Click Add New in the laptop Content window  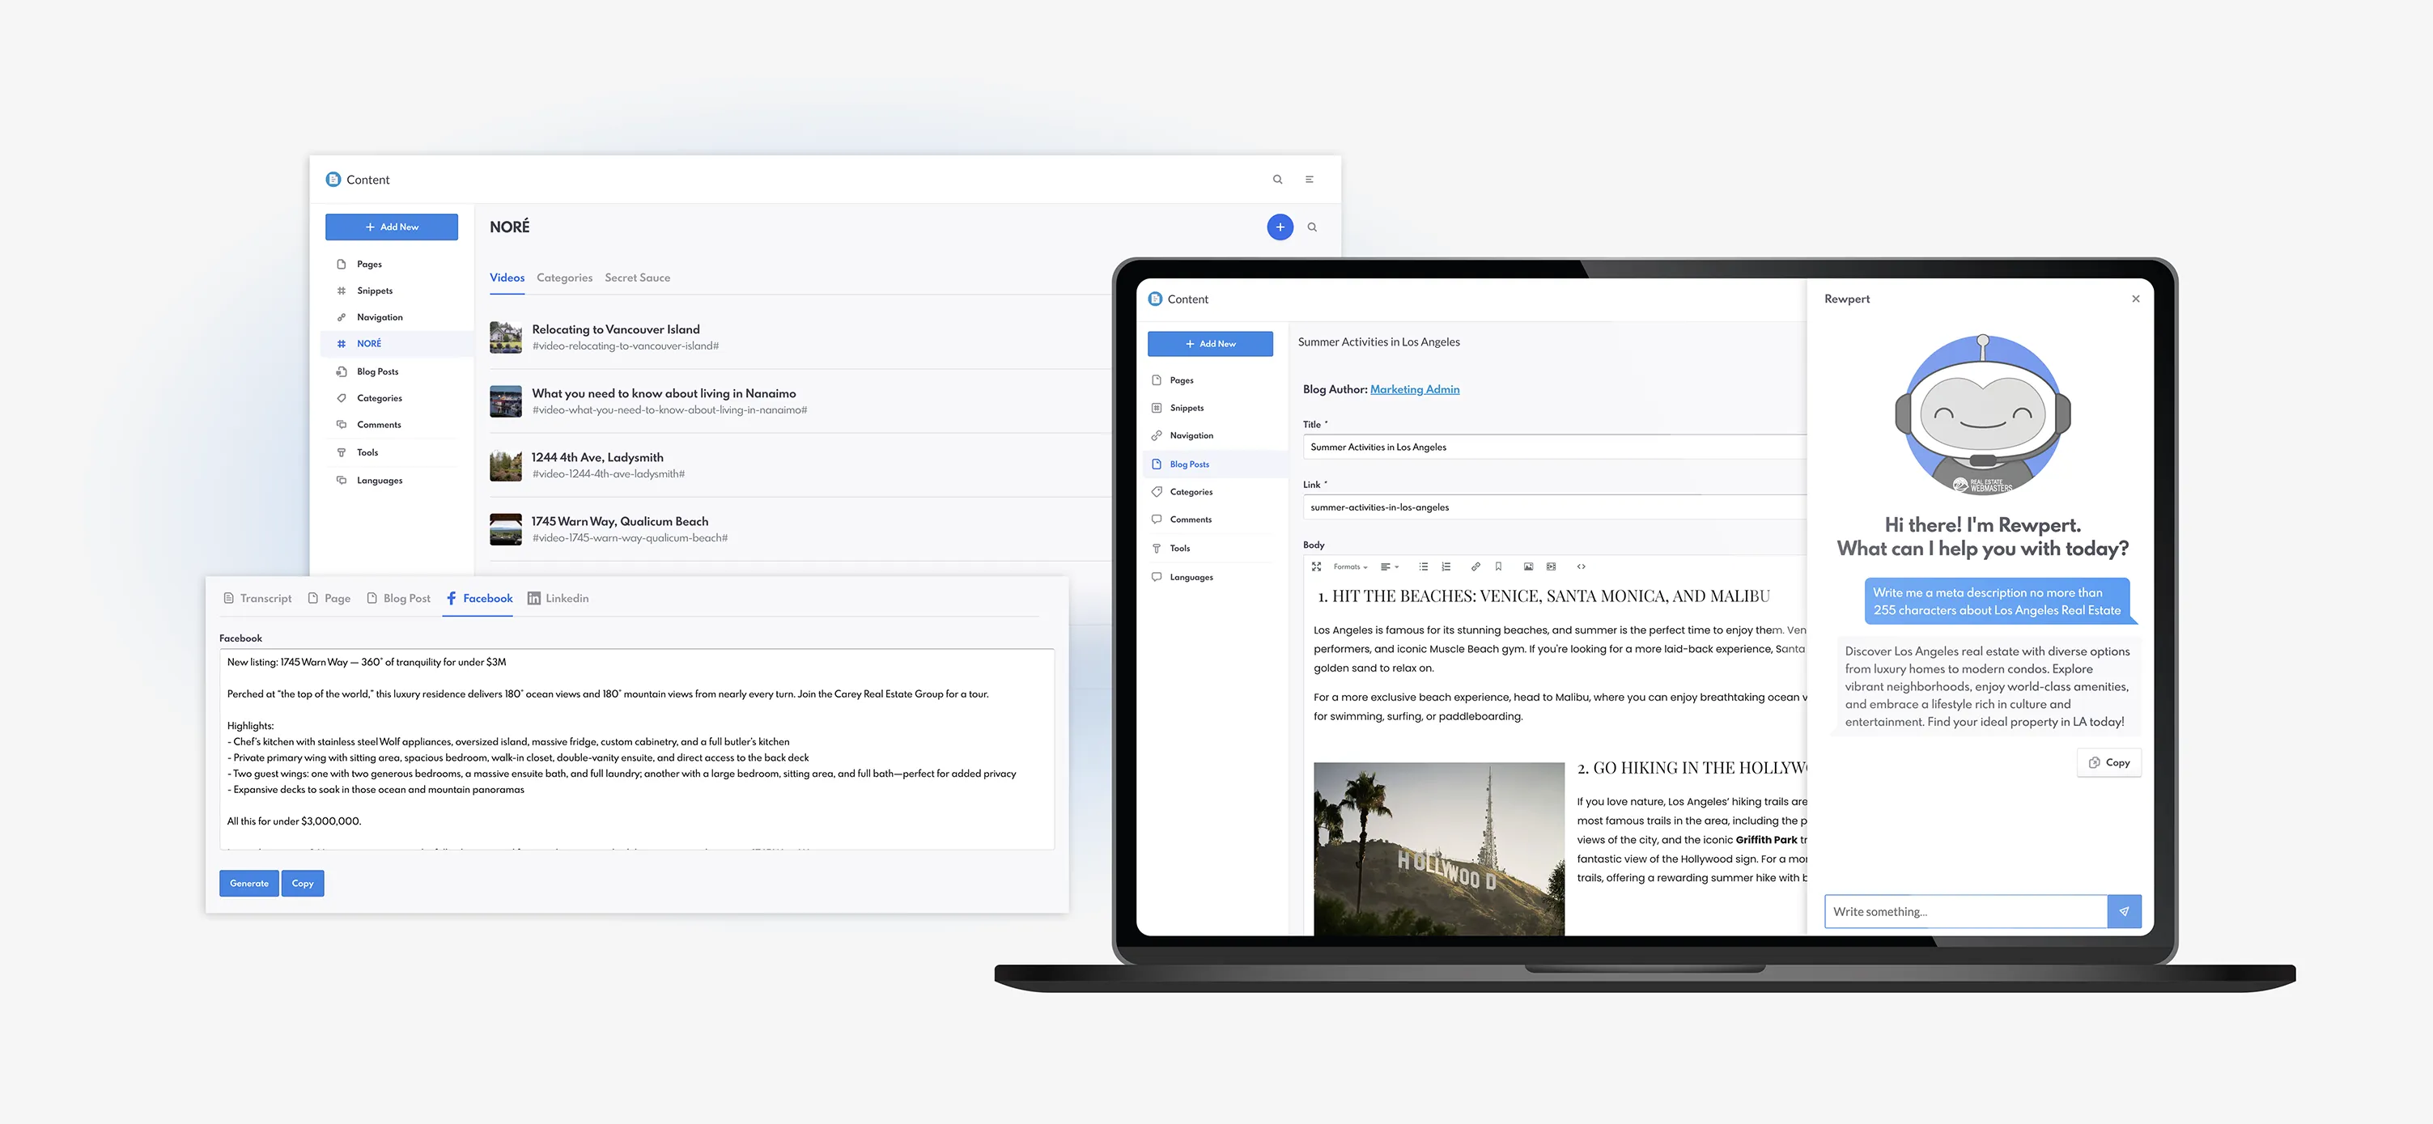pos(1210,344)
